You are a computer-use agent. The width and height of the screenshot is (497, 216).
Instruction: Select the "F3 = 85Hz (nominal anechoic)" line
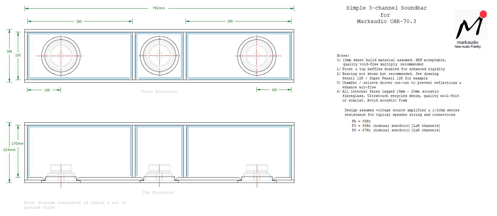tap(396, 126)
